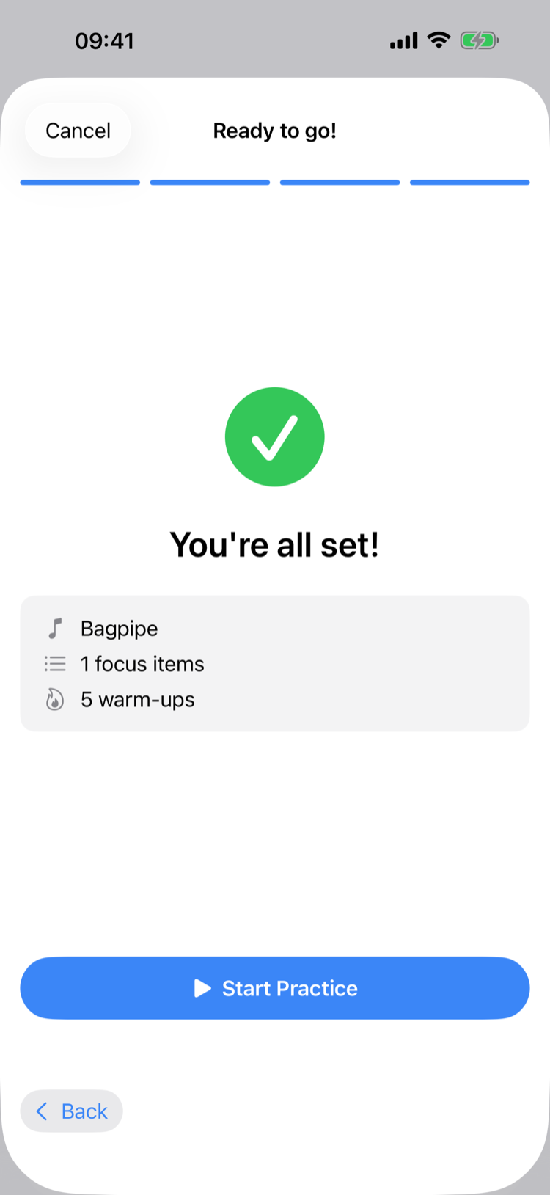Tap the "Ready to go!" title
The image size is (550, 1195).
pos(274,131)
